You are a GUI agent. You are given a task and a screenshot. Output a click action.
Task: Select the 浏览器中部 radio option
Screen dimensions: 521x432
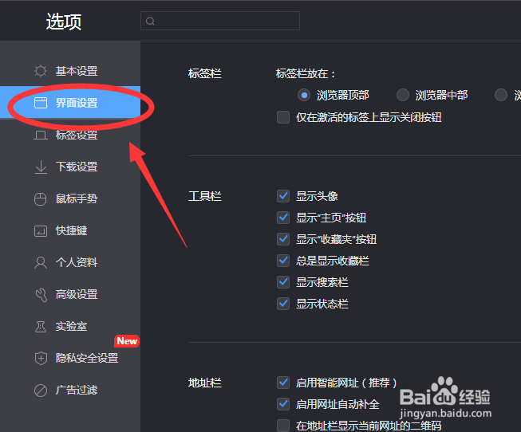[x=403, y=95]
